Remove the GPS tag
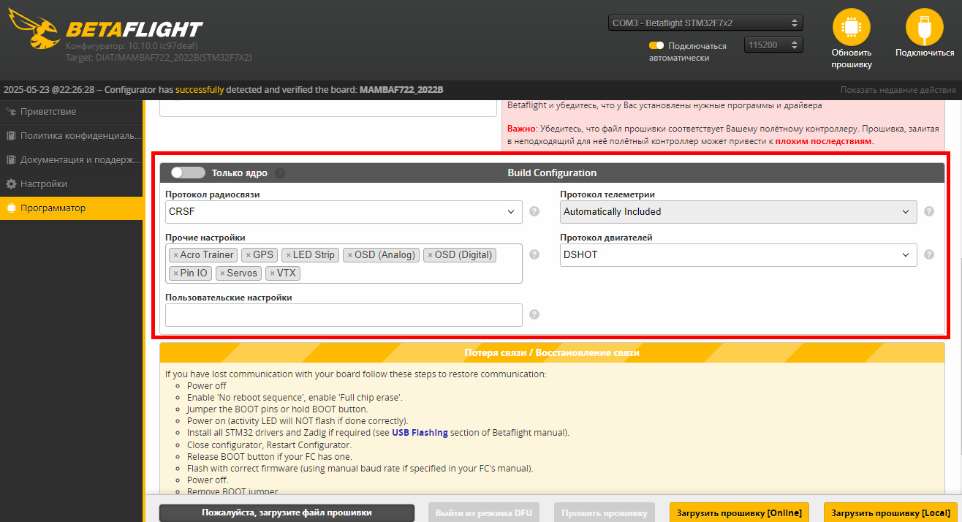 249,255
